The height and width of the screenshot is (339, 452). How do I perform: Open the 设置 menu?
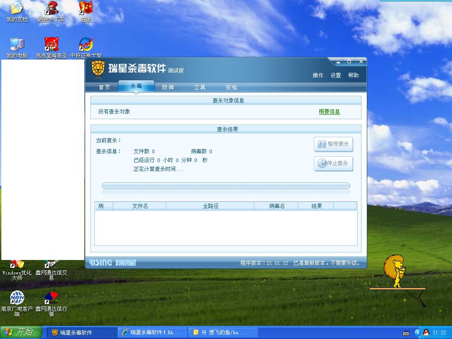click(x=335, y=75)
